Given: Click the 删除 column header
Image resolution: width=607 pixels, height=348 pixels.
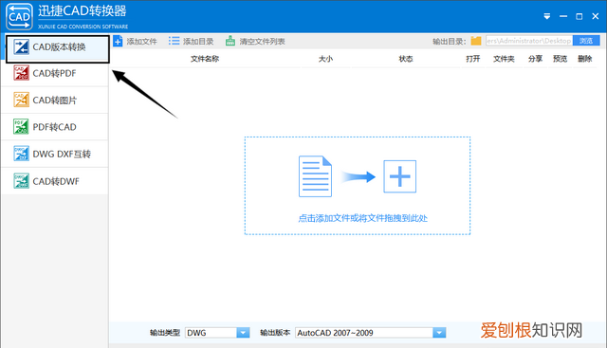Looking at the screenshot, I should pos(585,59).
